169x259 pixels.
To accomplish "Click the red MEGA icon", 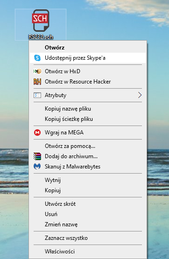I will click(37, 133).
